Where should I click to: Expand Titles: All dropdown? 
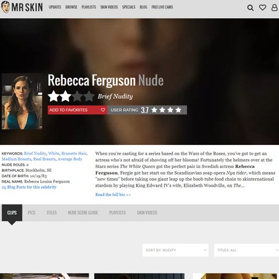(246, 250)
